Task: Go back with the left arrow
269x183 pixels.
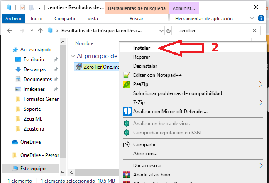Action: [10, 31]
